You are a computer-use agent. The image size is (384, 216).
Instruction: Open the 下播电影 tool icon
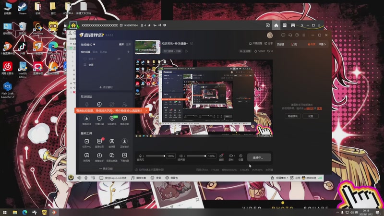pos(124,155)
